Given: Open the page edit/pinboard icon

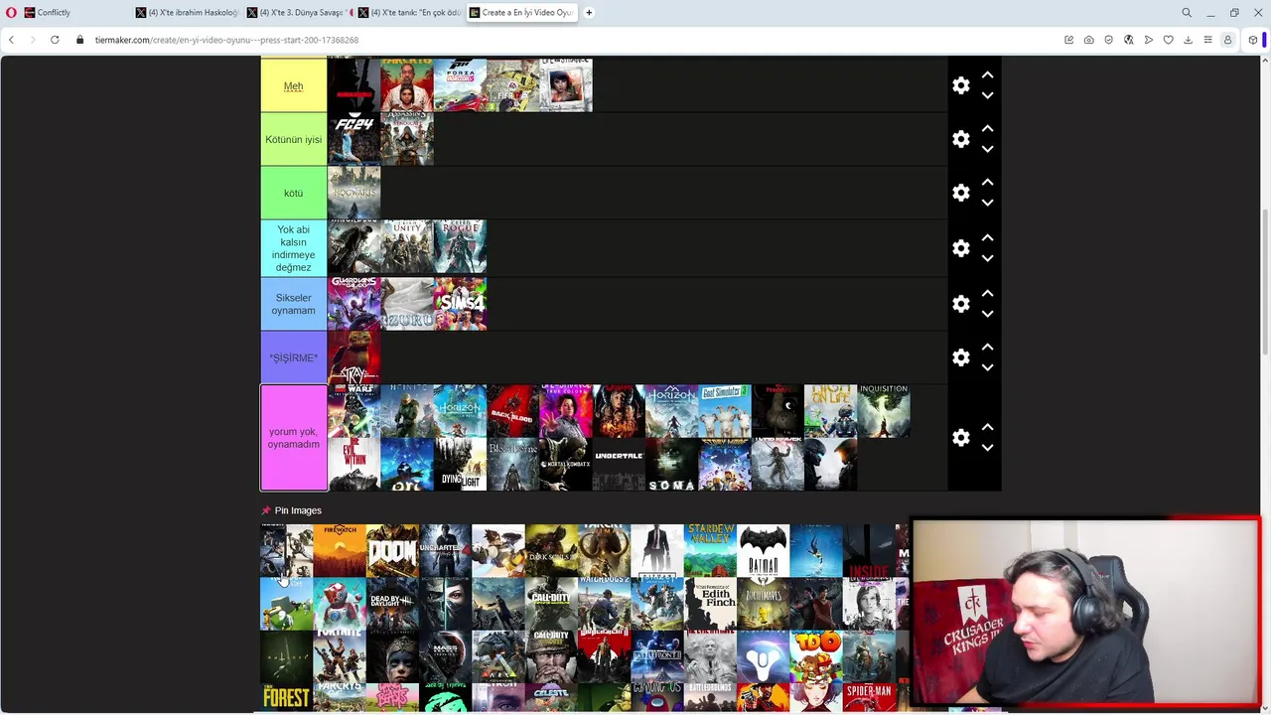Looking at the screenshot, I should (x=1068, y=40).
